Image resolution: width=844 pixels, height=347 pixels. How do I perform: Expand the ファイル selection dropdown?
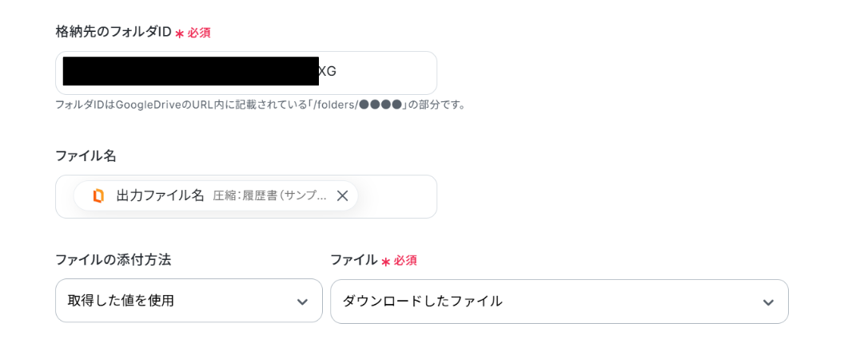click(559, 302)
